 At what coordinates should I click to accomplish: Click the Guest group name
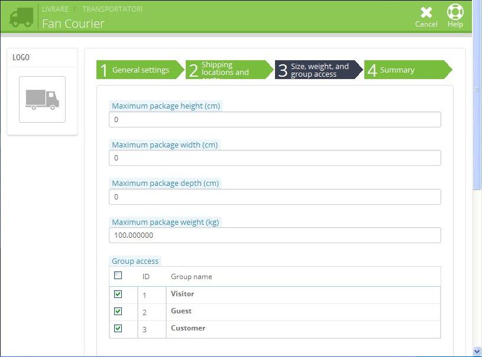(x=181, y=311)
